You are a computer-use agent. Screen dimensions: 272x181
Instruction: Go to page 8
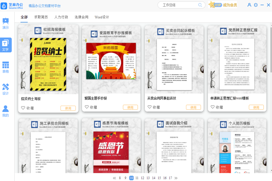(120, 178)
